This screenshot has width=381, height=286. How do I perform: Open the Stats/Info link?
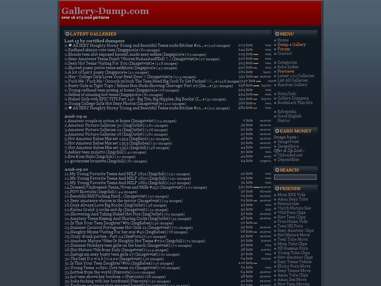coord(287,94)
